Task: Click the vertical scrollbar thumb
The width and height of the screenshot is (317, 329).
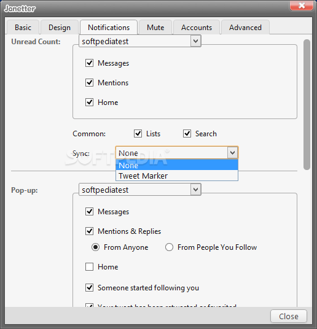Action: point(307,104)
